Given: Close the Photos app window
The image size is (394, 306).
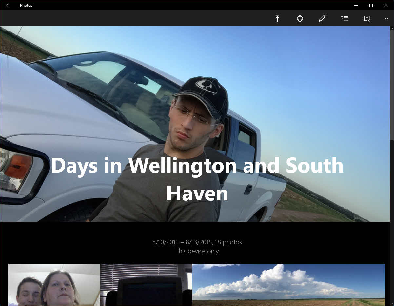Looking at the screenshot, I should pyautogui.click(x=386, y=5).
